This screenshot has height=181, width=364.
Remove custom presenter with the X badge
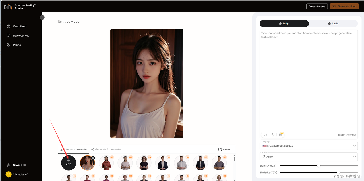tap(93, 158)
